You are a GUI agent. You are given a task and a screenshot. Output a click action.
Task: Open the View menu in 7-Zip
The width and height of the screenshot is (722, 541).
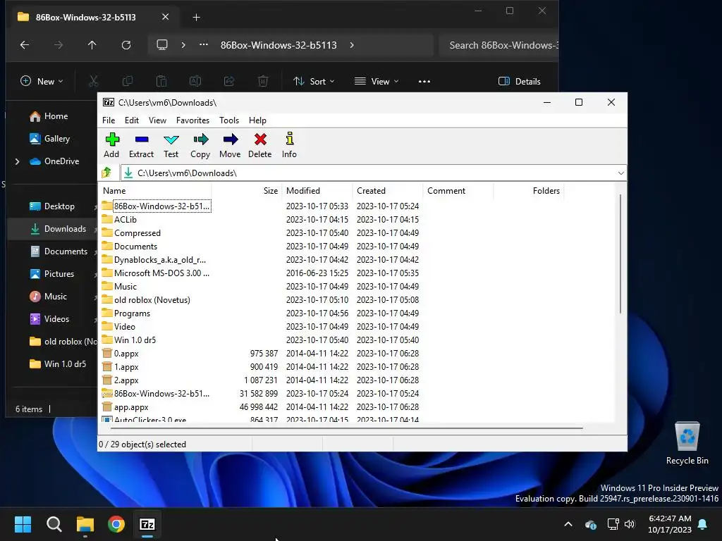click(x=157, y=120)
